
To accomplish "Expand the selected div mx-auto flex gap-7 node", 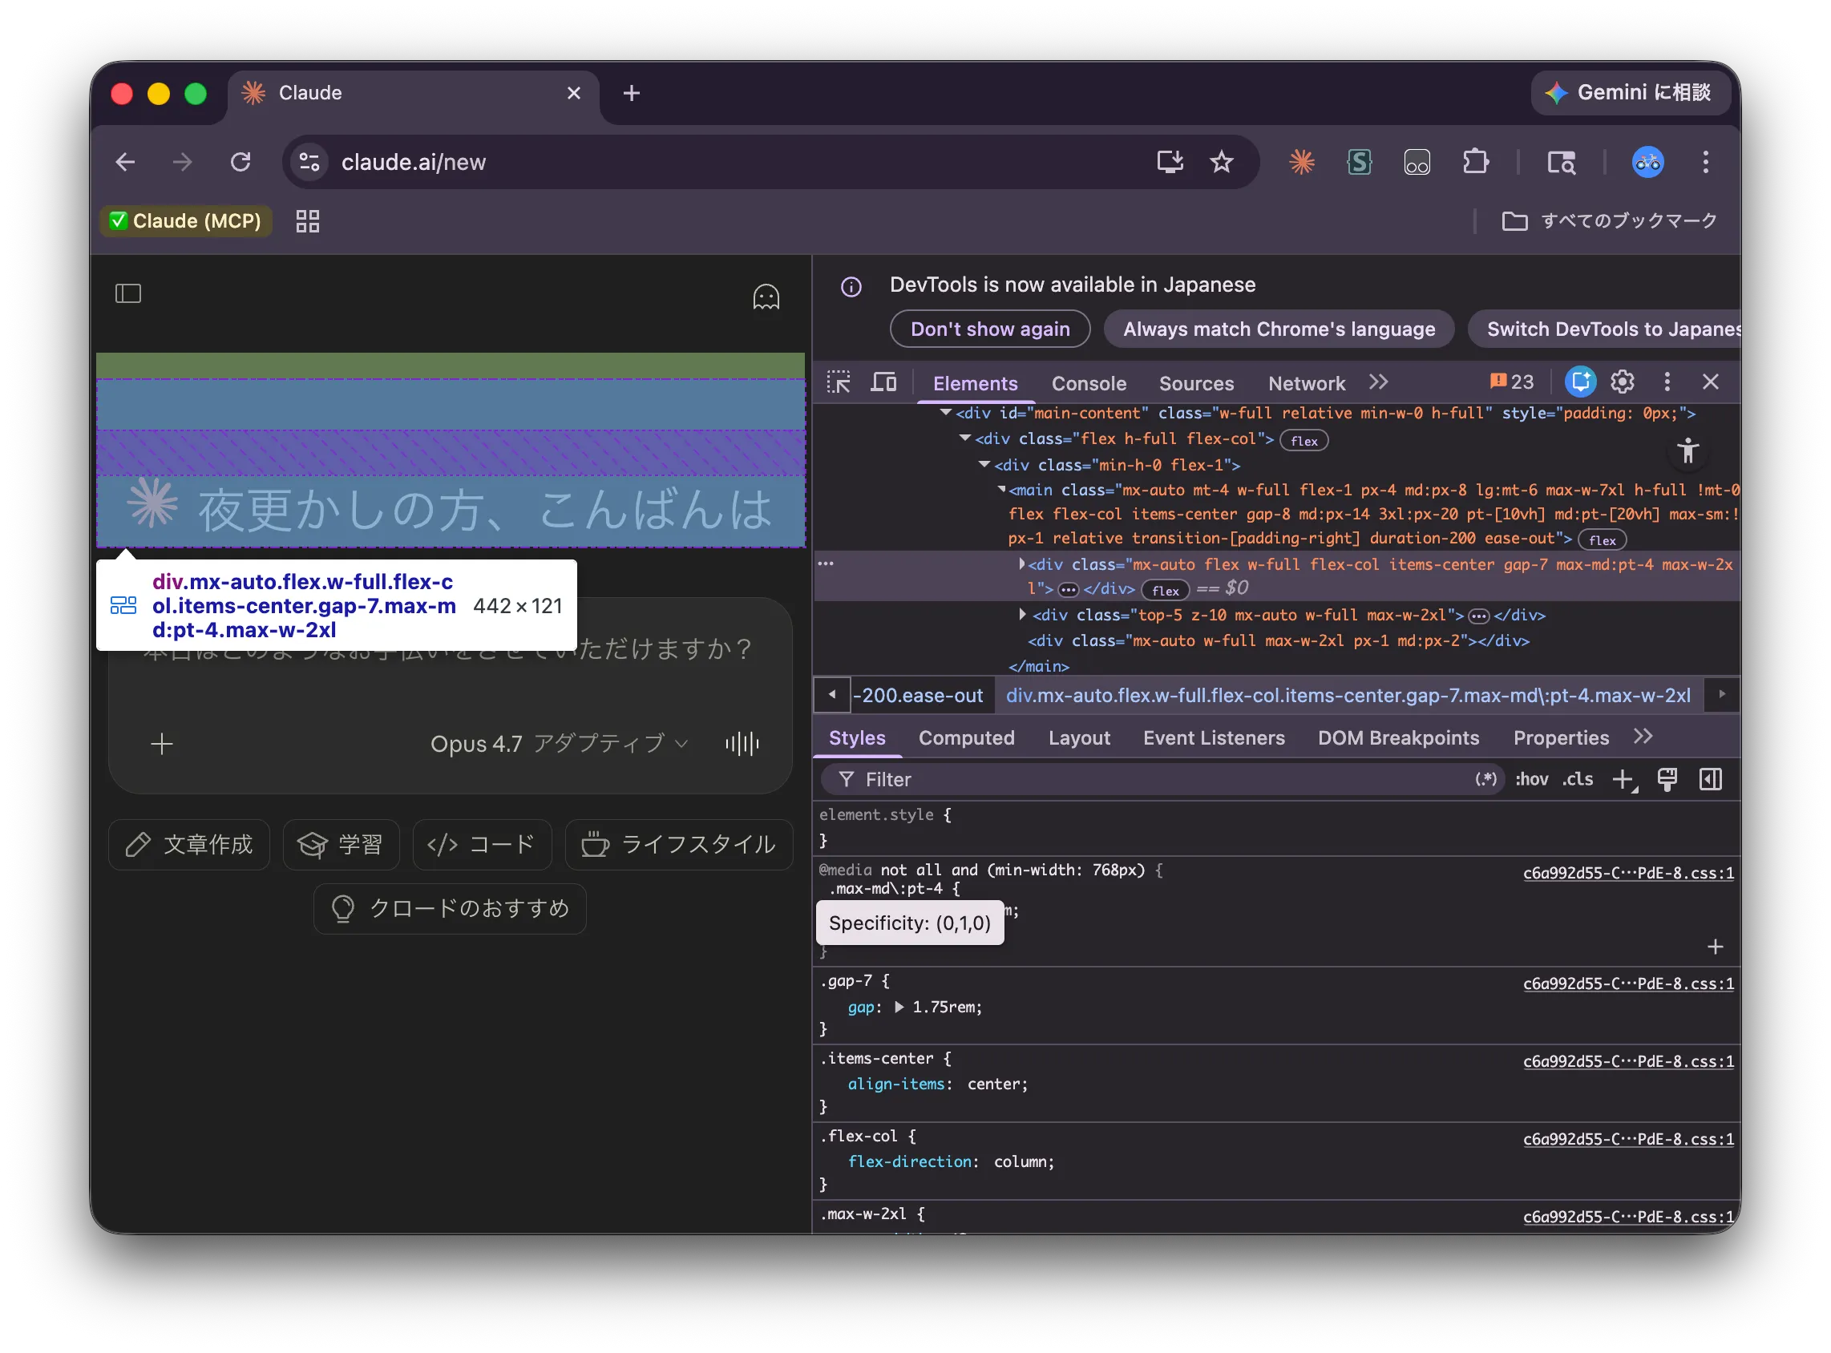I will 1021,563.
